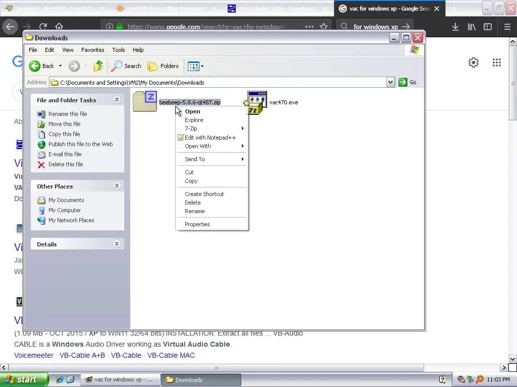
Task: Choose Cut in the context menu
Action: [x=212, y=172]
